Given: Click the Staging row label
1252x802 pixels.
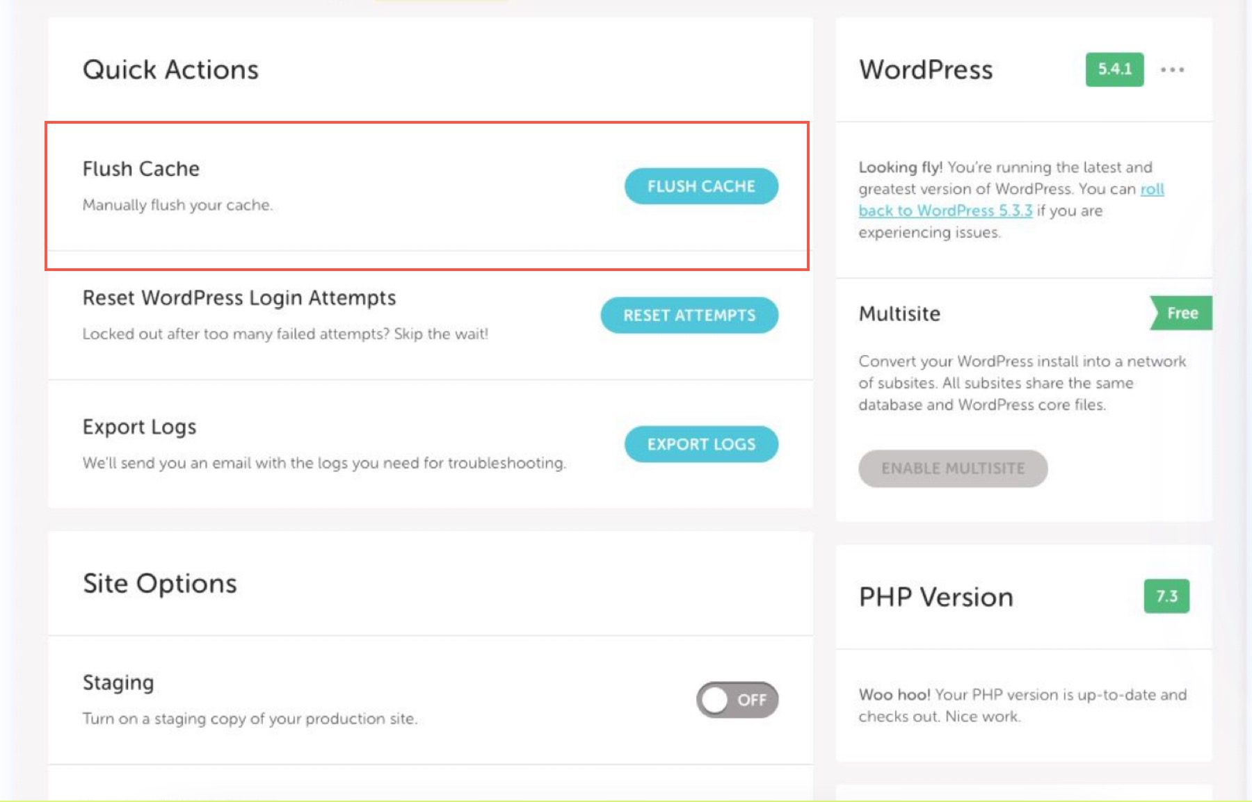Looking at the screenshot, I should click(x=118, y=682).
